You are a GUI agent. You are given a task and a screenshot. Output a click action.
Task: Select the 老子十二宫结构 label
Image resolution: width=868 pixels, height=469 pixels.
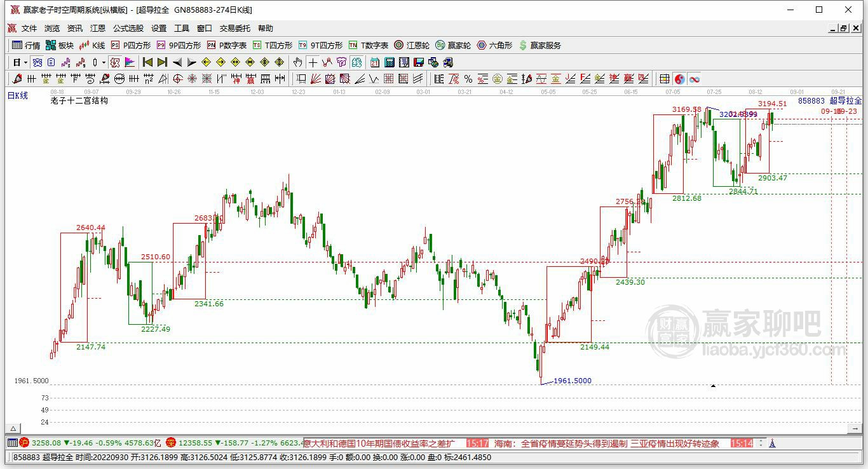click(x=79, y=100)
